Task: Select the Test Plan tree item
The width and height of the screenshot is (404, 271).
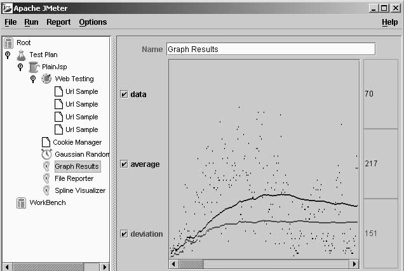Action: [43, 55]
